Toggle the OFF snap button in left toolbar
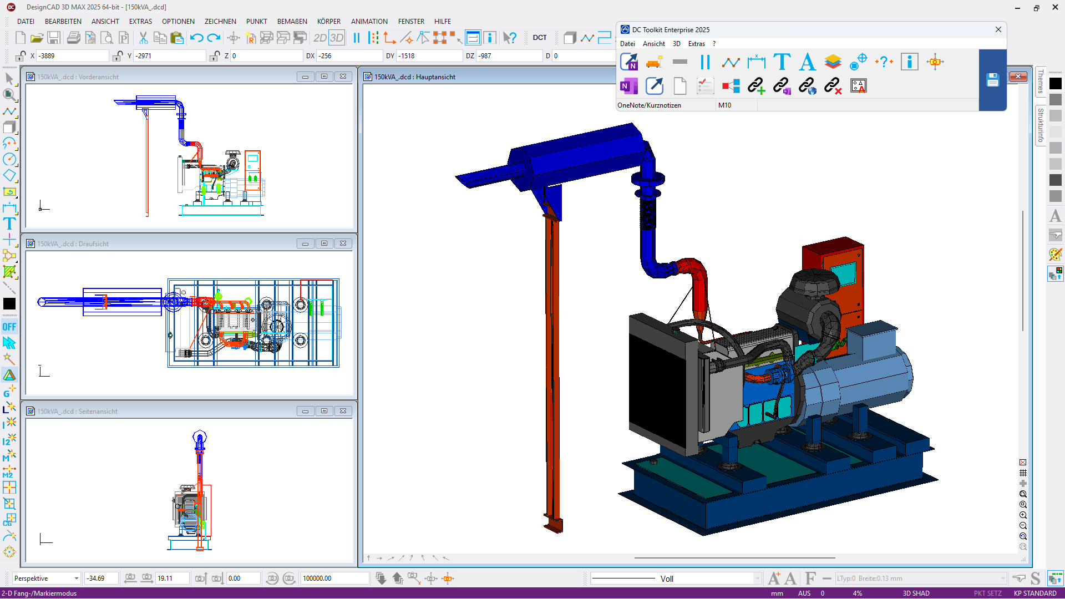The image size is (1065, 599). 9,327
